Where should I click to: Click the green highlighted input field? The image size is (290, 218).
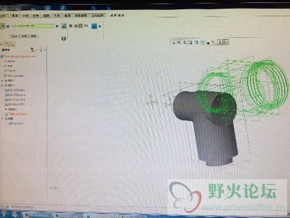32,26
